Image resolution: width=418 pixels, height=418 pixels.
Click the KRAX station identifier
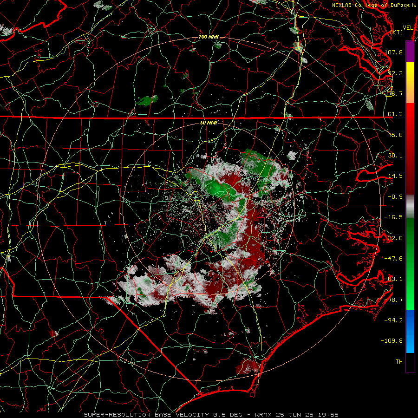click(x=262, y=415)
